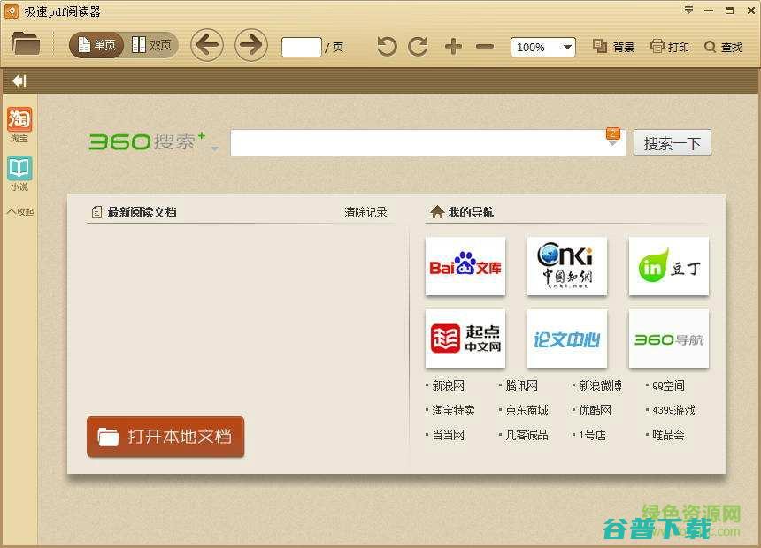Collapse the sidebar with arrow icon
761x548 pixels.
point(19,80)
